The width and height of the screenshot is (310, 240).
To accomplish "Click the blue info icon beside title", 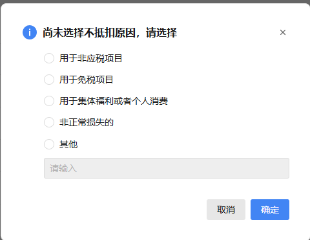I will coord(30,32).
